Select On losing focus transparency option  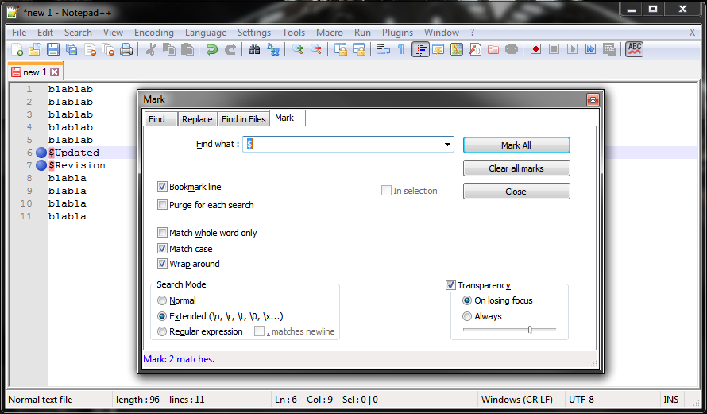467,300
